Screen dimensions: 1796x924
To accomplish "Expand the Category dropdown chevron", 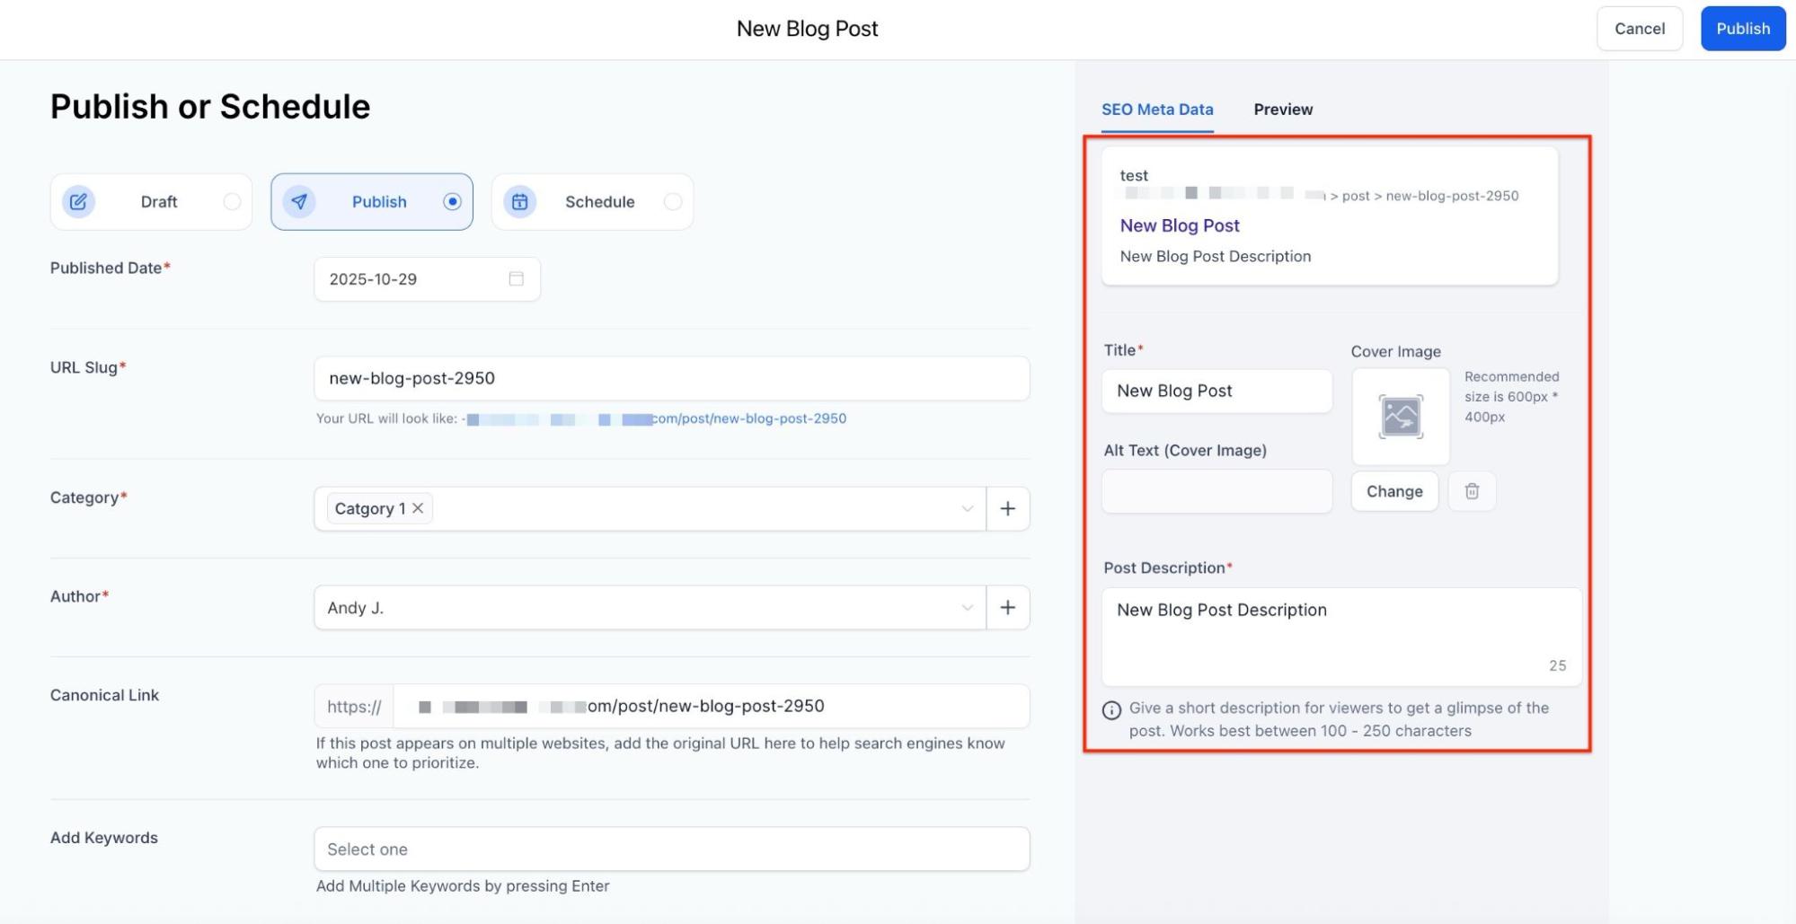I will [967, 509].
